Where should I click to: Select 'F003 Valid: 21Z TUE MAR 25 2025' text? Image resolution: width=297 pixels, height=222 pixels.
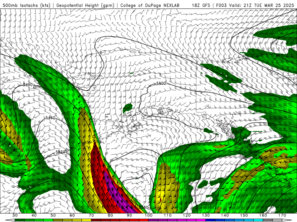[x=255, y=5]
